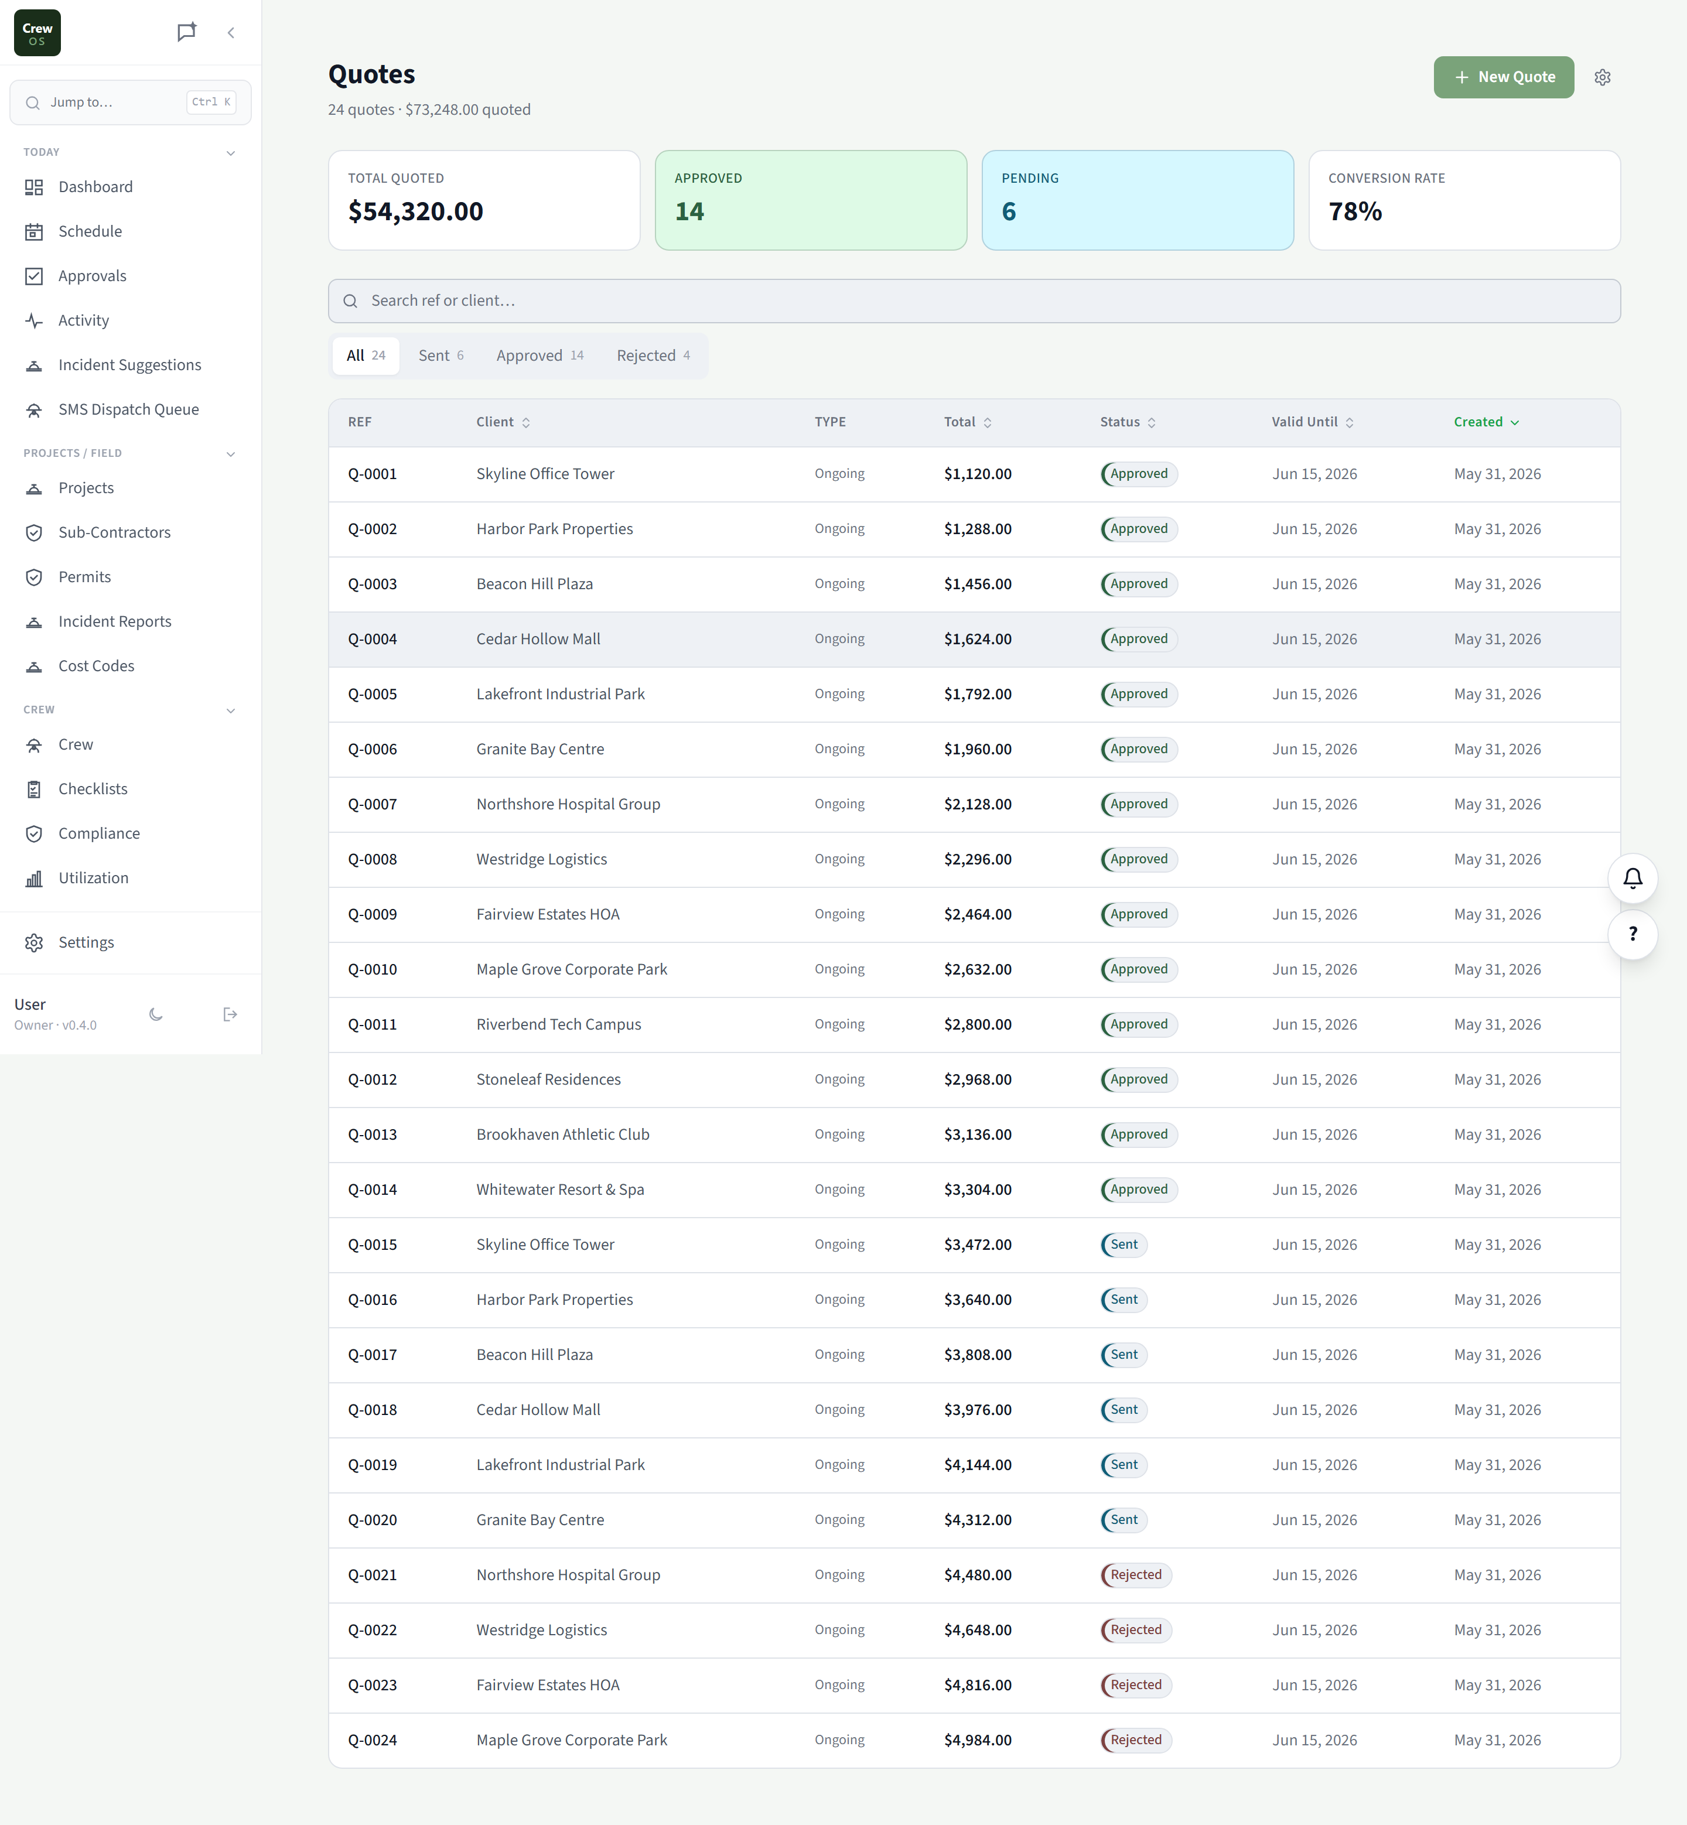Click the Conversion Rate summary card
The width and height of the screenshot is (1687, 1825).
1464,201
